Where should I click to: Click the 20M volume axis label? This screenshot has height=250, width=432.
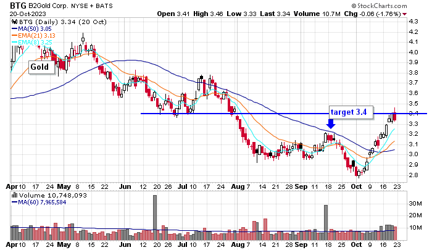point(415,215)
